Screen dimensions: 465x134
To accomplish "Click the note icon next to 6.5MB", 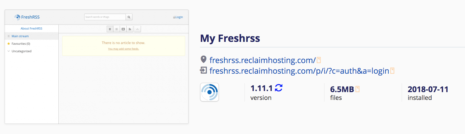I will click(357, 89).
